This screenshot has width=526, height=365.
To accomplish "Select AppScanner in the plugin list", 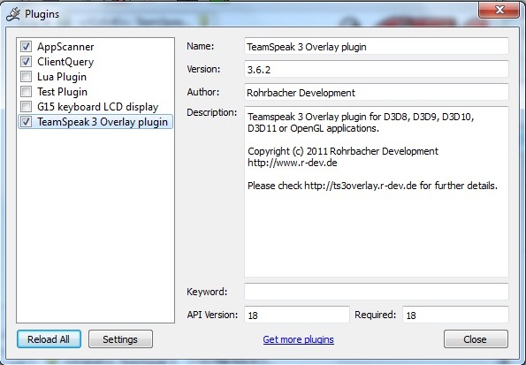I will coord(65,47).
